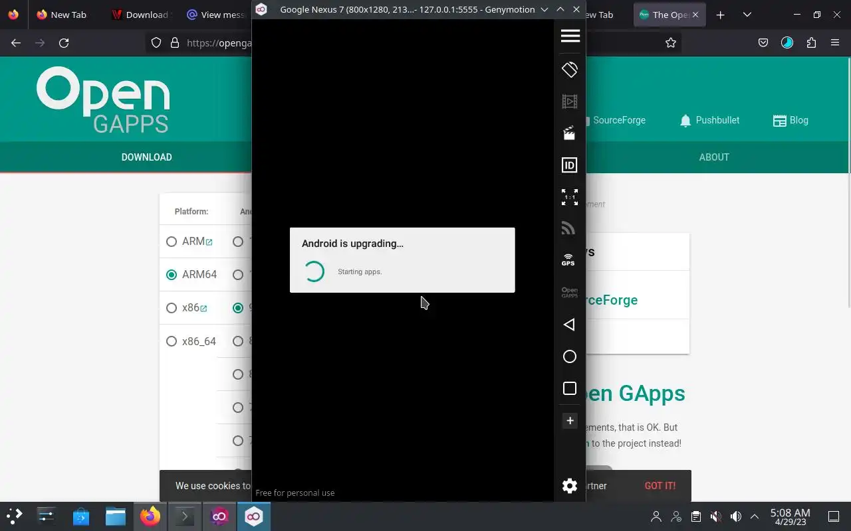Screen dimensions: 851x531
Task: Switch to the first New Tab tab
Action: click(61, 15)
